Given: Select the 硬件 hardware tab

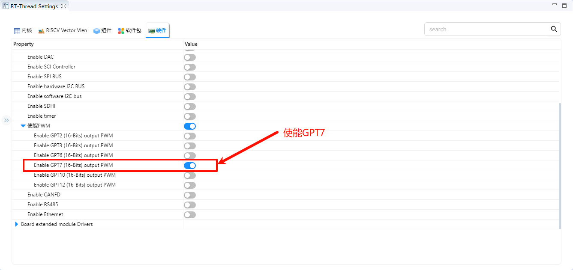Looking at the screenshot, I should [157, 30].
